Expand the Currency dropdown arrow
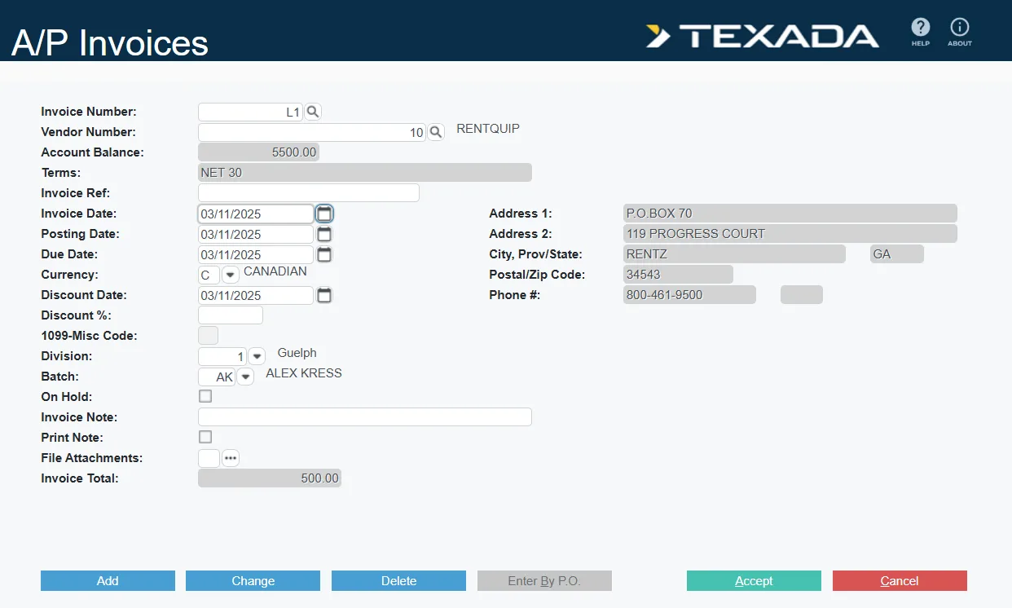 pyautogui.click(x=230, y=275)
